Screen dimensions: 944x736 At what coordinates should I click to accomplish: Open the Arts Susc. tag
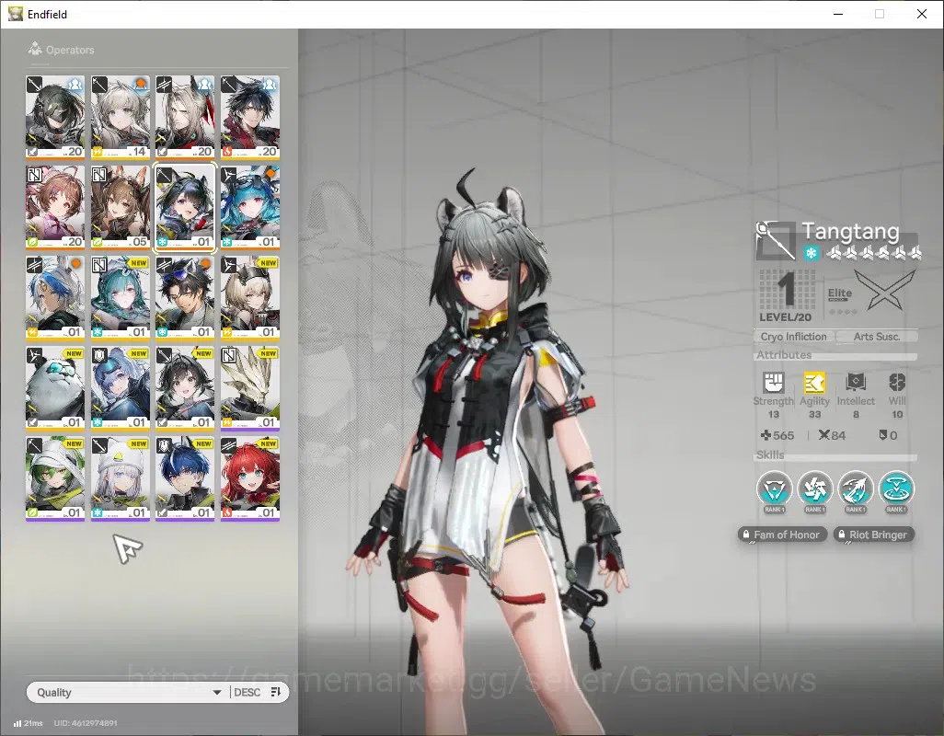point(877,337)
